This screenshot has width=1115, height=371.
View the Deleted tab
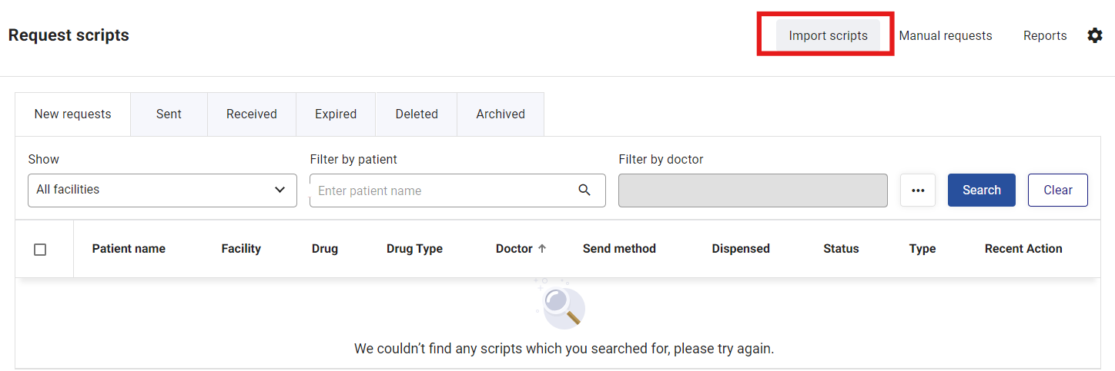point(417,114)
